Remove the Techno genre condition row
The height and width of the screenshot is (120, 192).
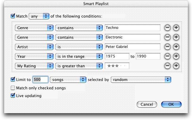168,28
